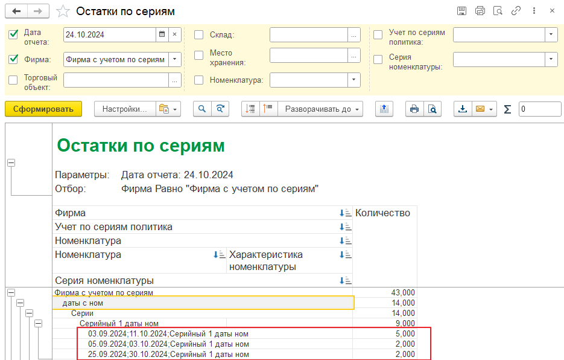Expand the Номенклатура filter dropdown
The width and height of the screenshot is (564, 360).
(353, 80)
